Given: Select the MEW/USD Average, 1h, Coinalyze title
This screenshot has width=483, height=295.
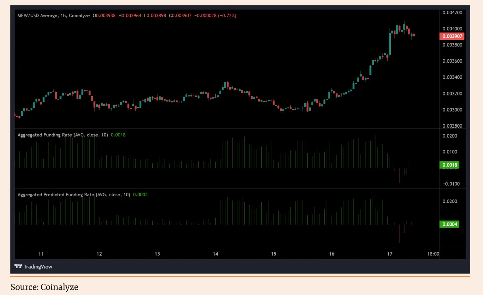Looking at the screenshot, I should pos(54,15).
